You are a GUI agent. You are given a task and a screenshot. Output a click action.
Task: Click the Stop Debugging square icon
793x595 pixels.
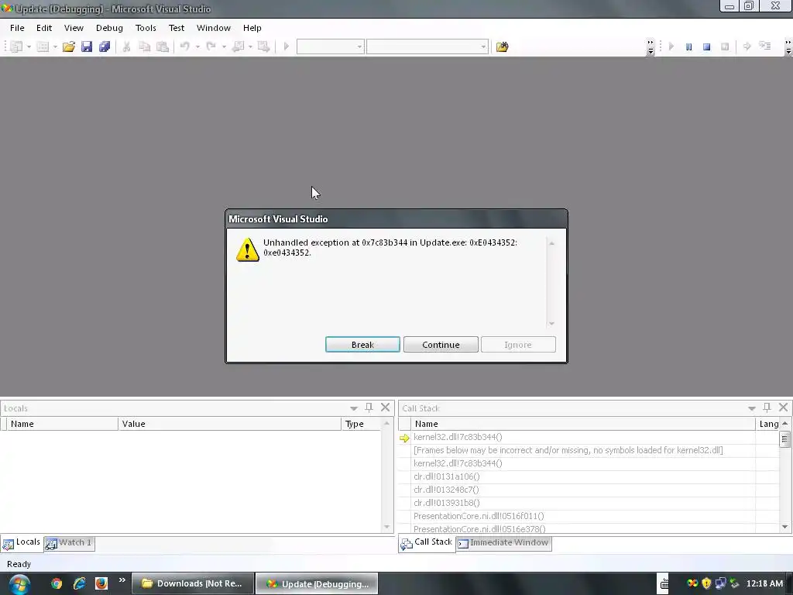tap(706, 46)
